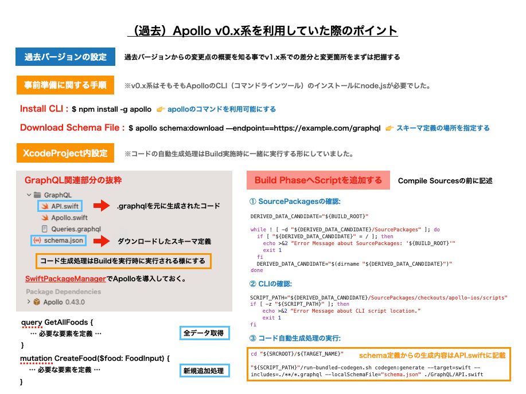The image size is (526, 394).
Task: Click the 過去バージョンからの変更点 description sentence
Action: (262, 57)
